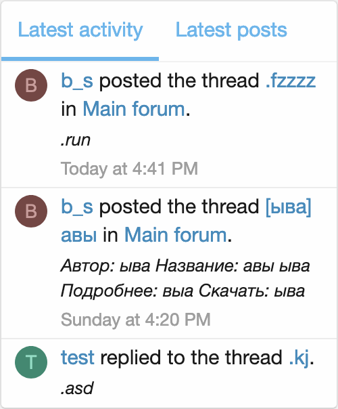Viewport: 338px width, 409px height.
Task: Open the авы thread title
Action: pos(79,235)
